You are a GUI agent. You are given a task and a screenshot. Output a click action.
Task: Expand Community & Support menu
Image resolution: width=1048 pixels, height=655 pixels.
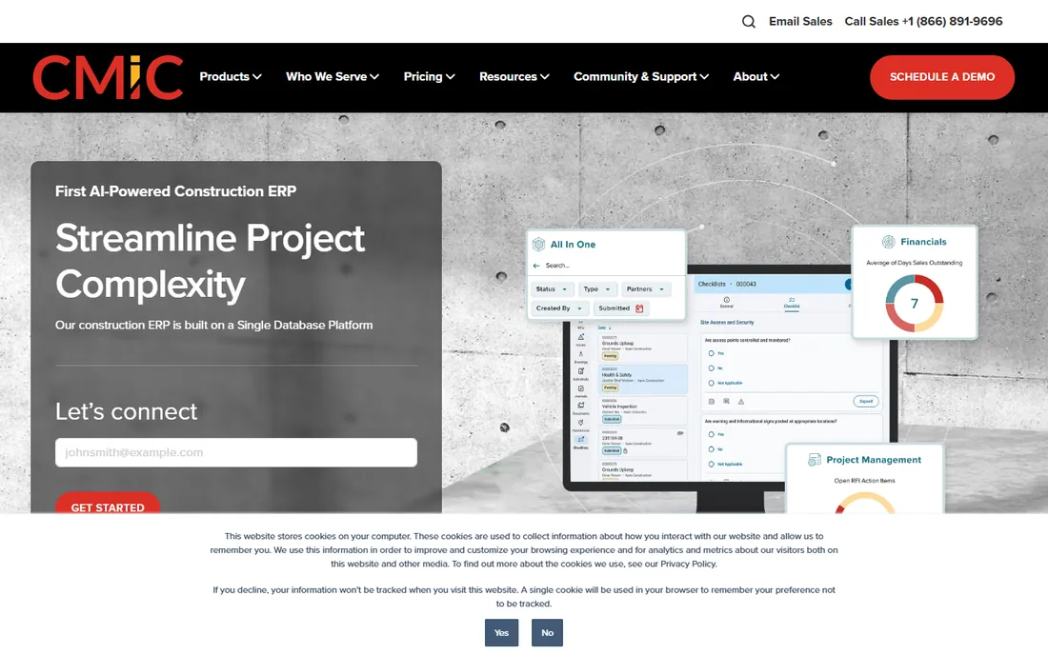pos(641,77)
